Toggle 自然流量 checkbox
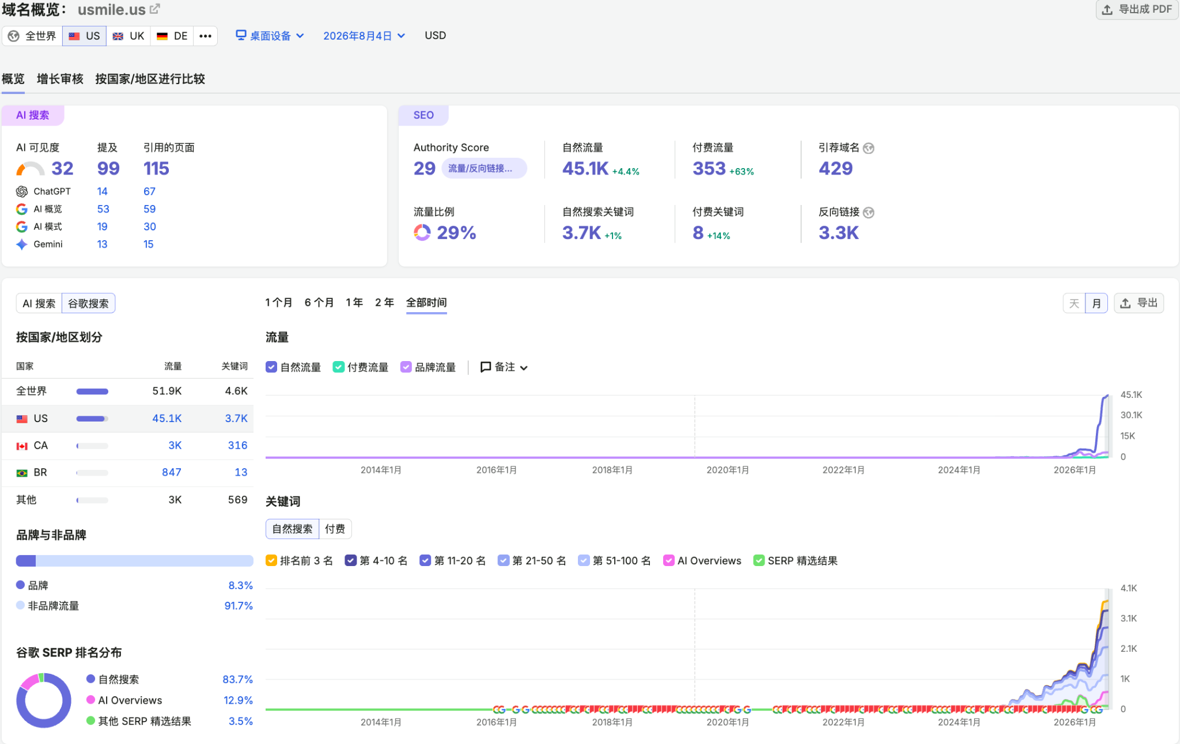The height and width of the screenshot is (744, 1180). point(271,367)
